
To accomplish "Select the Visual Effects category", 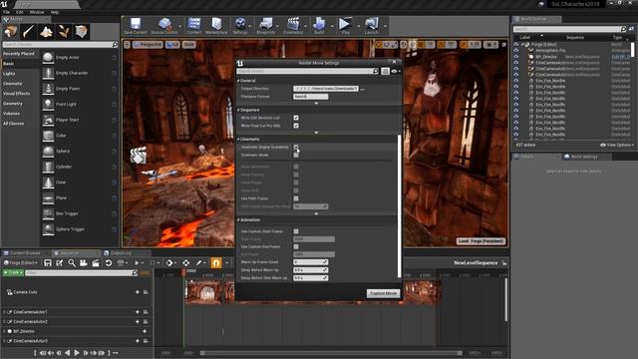I will point(16,94).
